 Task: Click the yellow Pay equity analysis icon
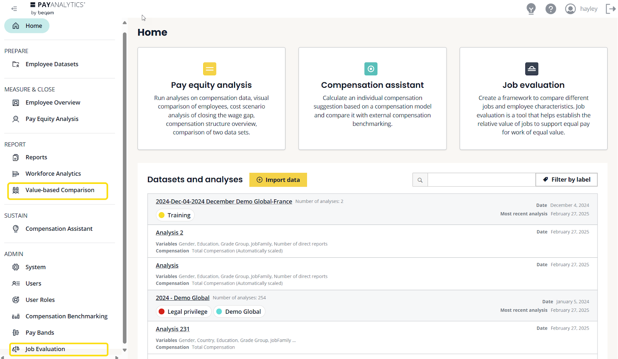click(x=209, y=69)
